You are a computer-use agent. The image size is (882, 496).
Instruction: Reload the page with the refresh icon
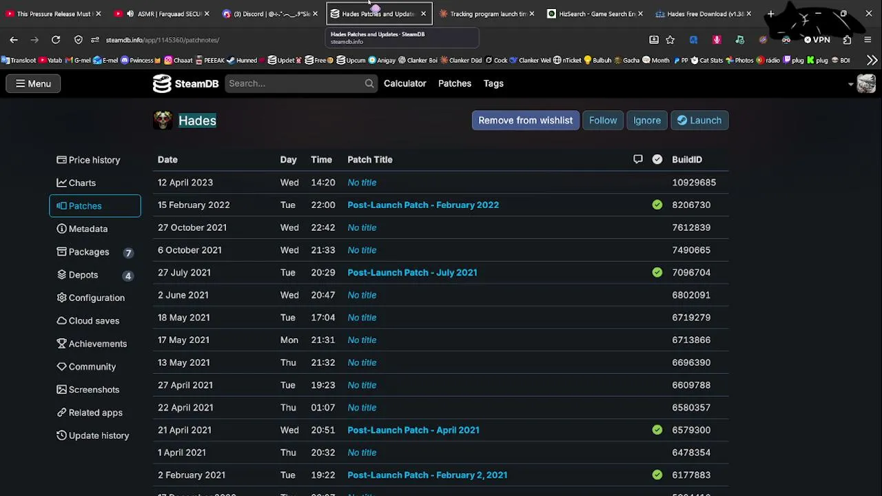point(56,40)
